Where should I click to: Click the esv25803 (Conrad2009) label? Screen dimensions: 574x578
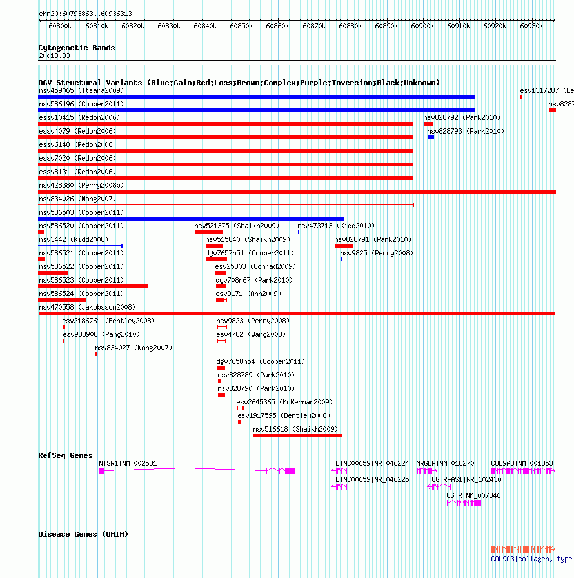click(x=255, y=266)
